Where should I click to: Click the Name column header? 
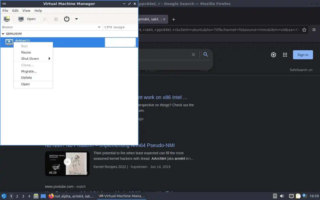(51, 27)
